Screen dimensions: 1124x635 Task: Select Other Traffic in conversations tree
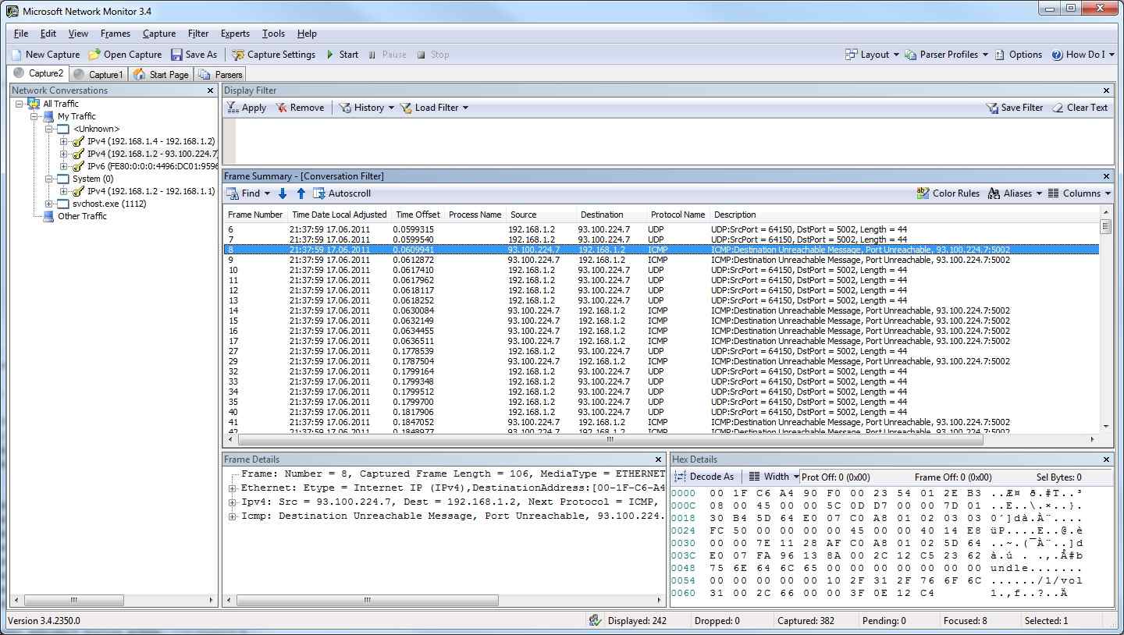click(x=82, y=216)
